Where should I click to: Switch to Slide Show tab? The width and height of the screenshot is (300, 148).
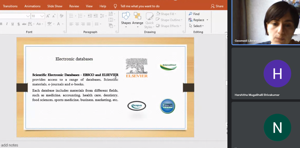[x=55, y=6]
